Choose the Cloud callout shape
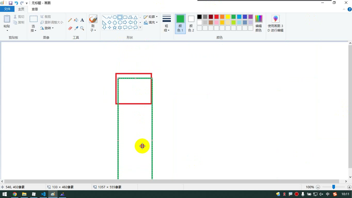 pyautogui.click(x=135, y=27)
